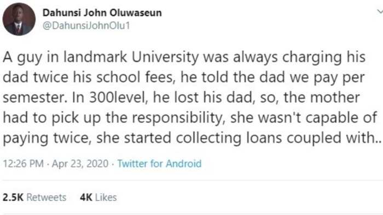Click the Likes label
The height and width of the screenshot is (215, 383).
click(x=106, y=197)
